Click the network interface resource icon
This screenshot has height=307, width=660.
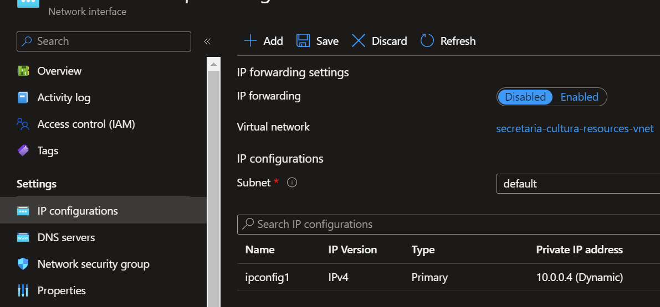[x=28, y=3]
